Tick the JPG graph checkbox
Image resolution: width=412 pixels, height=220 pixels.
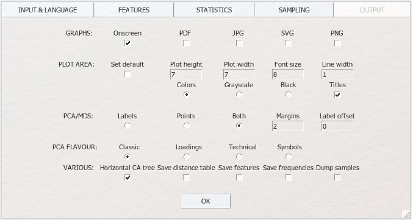tap(239, 43)
